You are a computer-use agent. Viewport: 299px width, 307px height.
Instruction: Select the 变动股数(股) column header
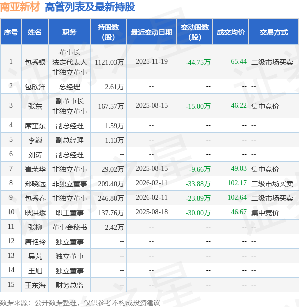coord(195,32)
